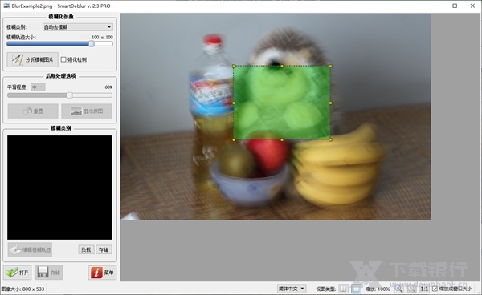Open the 平滑程度 smoothness level dropdown
Image resolution: width=482 pixels, height=295 pixels.
click(x=38, y=87)
